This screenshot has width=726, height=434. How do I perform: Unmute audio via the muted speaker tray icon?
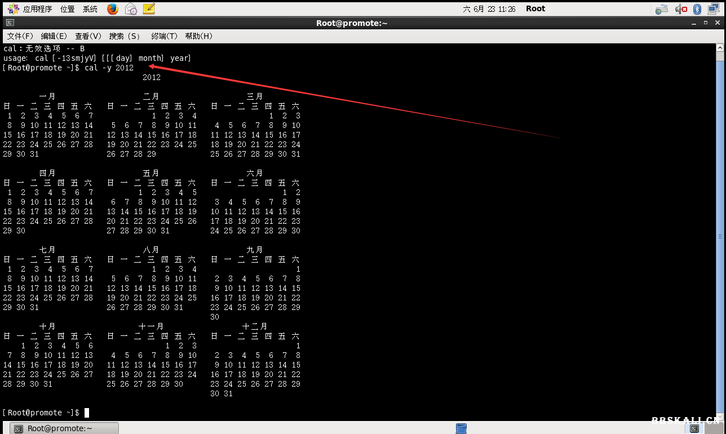pyautogui.click(x=680, y=8)
